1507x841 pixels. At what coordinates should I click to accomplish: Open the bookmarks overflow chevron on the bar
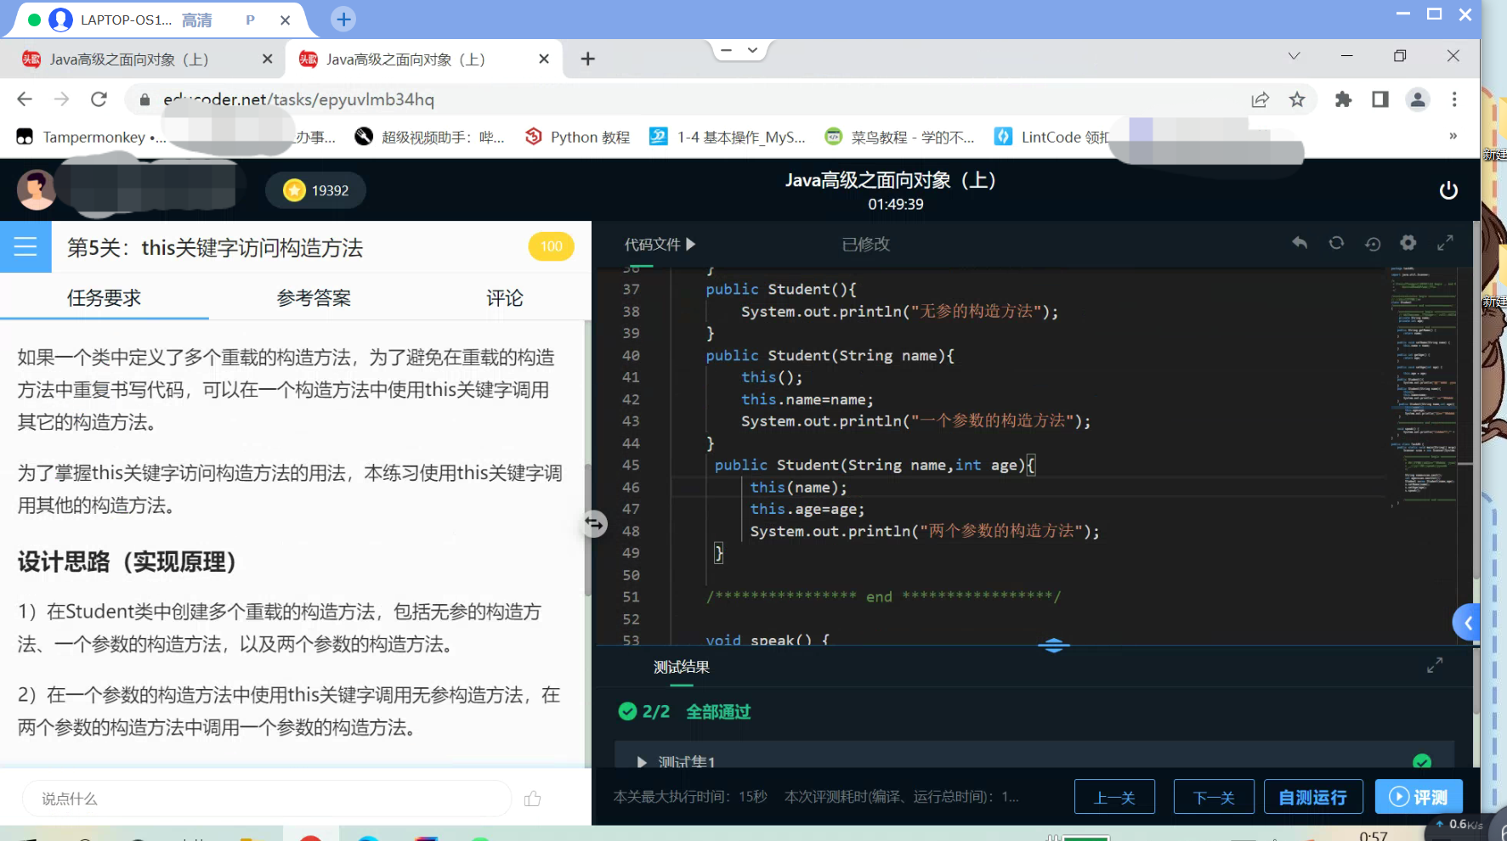[1454, 136]
